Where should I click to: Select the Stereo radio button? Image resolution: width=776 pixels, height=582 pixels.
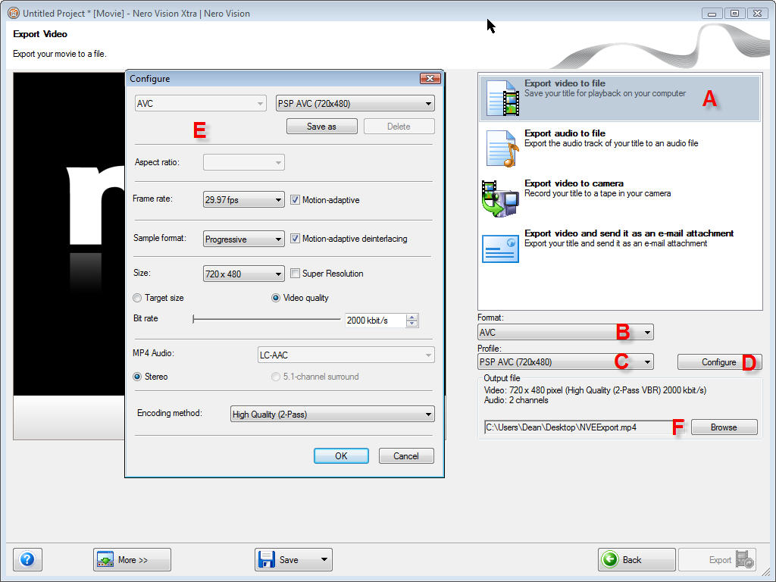137,377
